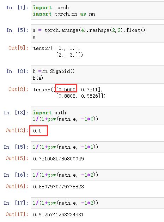Click tensor value 0.8808 in Out[8]
The height and width of the screenshot is (222, 164).
(x=67, y=96)
